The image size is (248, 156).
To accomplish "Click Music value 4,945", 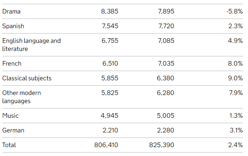I will pos(109,116).
